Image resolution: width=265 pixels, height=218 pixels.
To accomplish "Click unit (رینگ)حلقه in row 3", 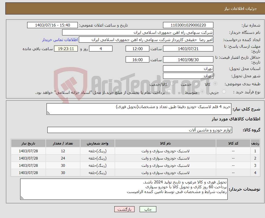I will tap(97, 166).
